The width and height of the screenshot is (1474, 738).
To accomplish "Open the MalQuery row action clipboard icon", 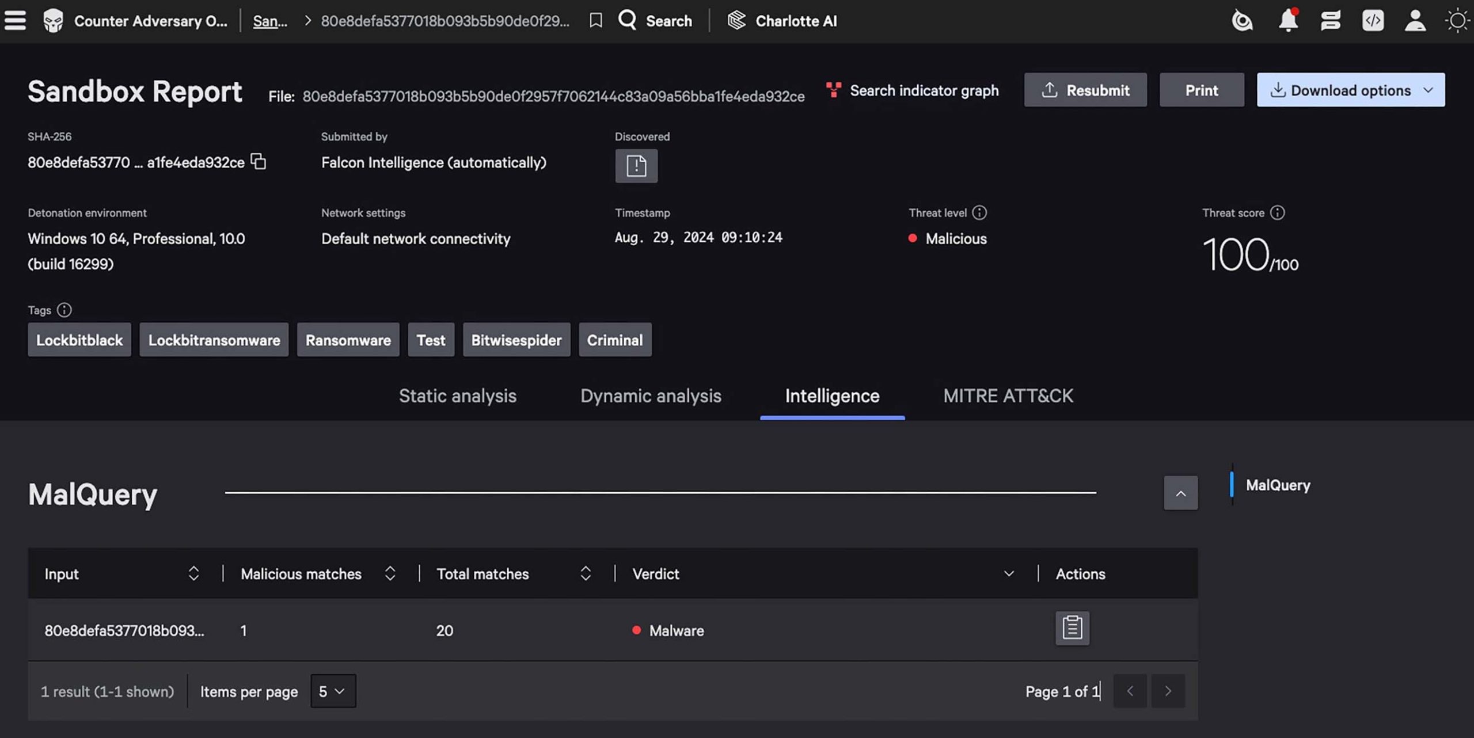I will click(1072, 628).
